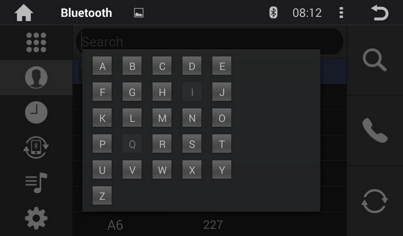
Task: Open the dial pad keypad icon
Action: pos(36,42)
